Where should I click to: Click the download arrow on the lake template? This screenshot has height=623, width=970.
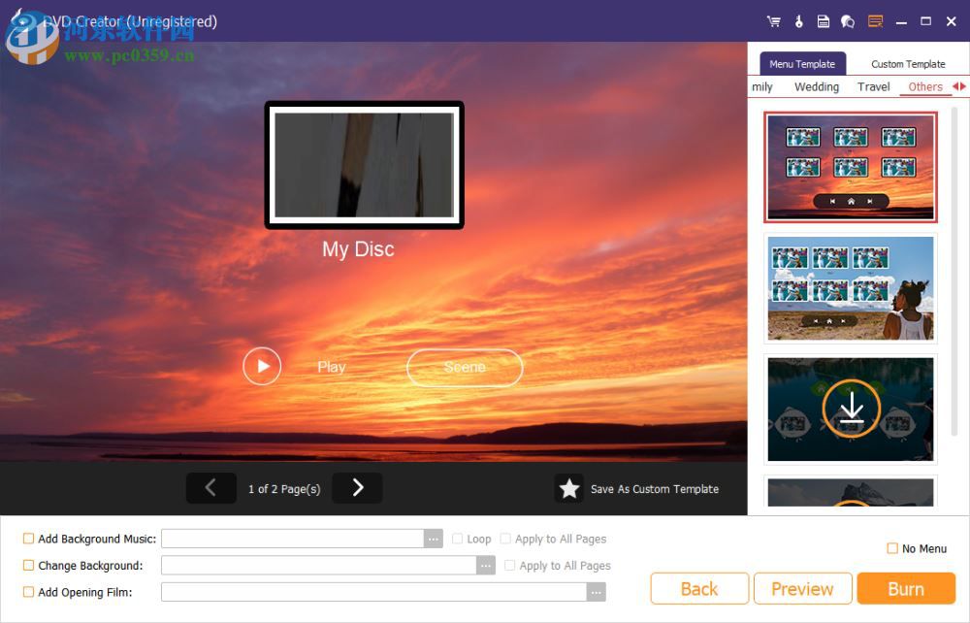[851, 409]
